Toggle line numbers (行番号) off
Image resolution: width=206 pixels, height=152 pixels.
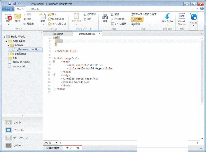coord(137,19)
